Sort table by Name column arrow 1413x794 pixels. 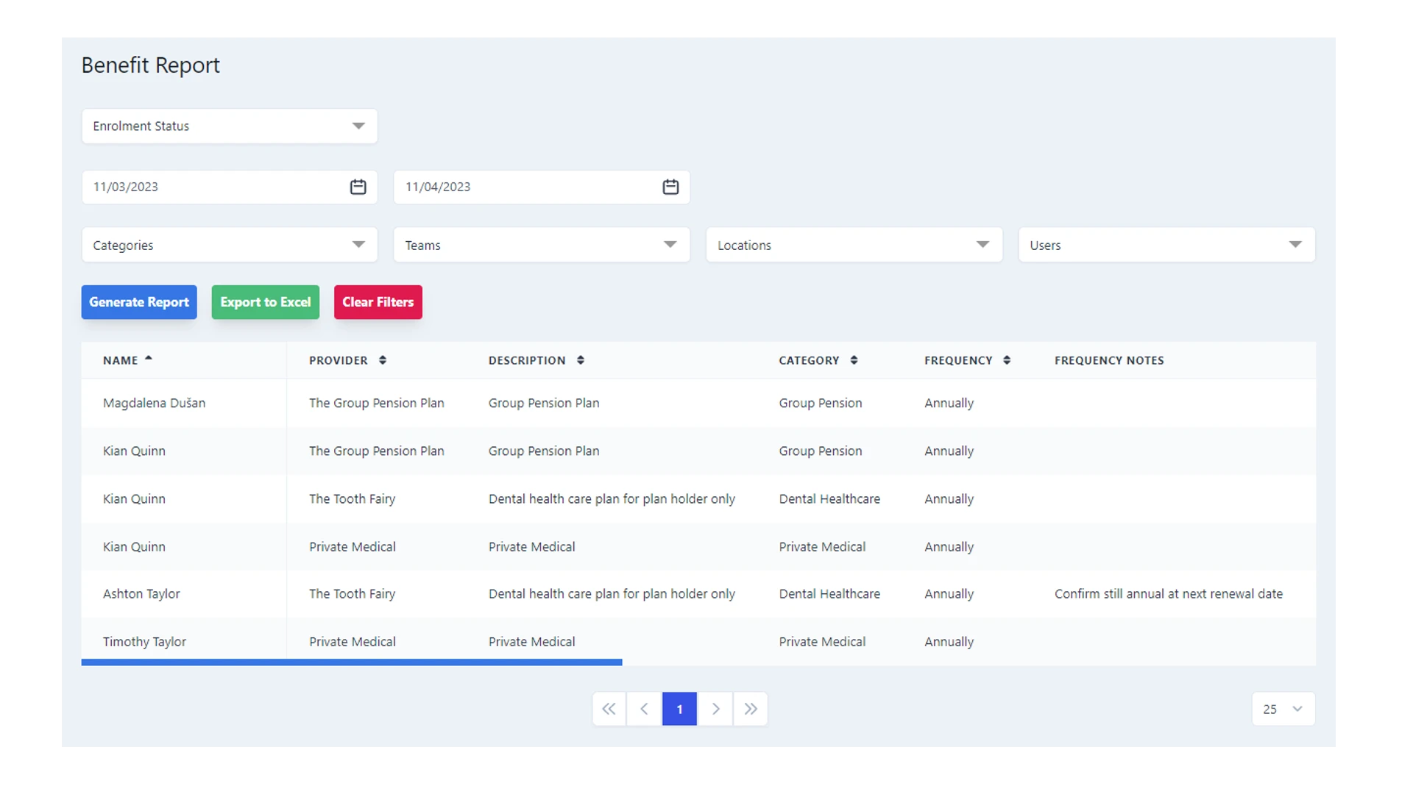[149, 359]
